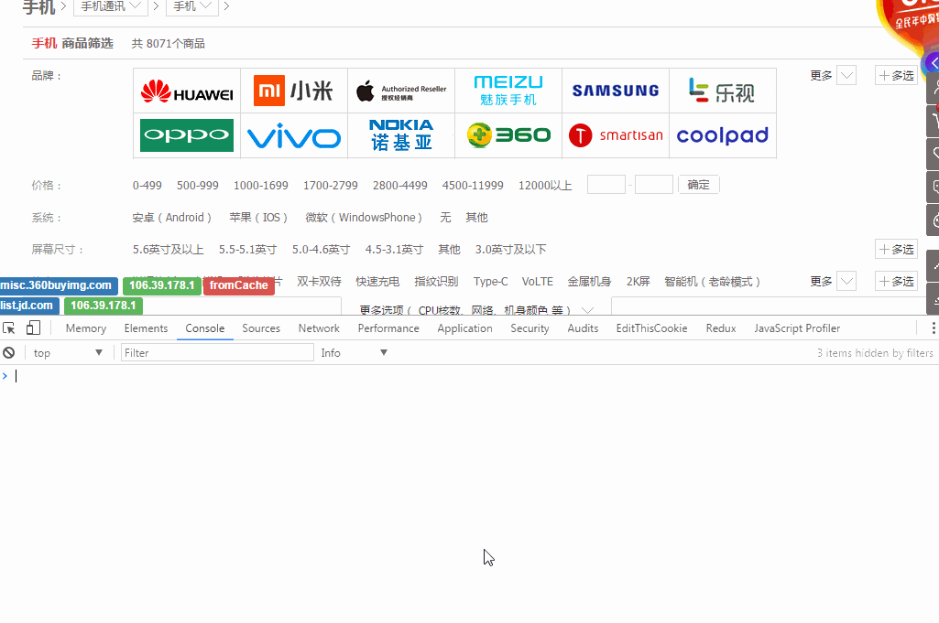Click the red fromCache badge
The width and height of the screenshot is (939, 623).
(x=238, y=285)
